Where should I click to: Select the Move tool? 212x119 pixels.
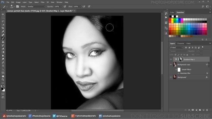coord(3,14)
